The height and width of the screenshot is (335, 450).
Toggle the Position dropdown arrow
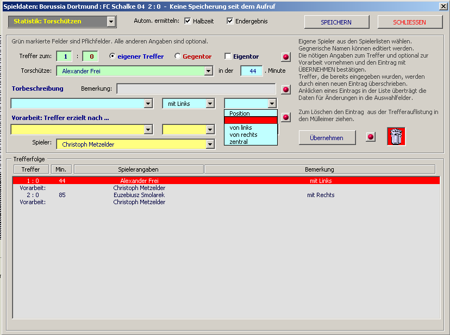point(272,104)
